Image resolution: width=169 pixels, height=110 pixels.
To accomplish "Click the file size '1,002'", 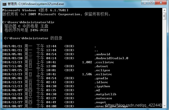I will [87, 62].
